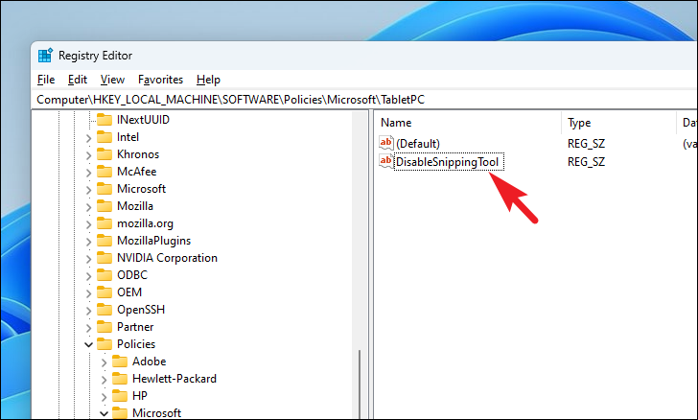
Task: Select the OpenSSH folder icon
Action: tap(105, 310)
